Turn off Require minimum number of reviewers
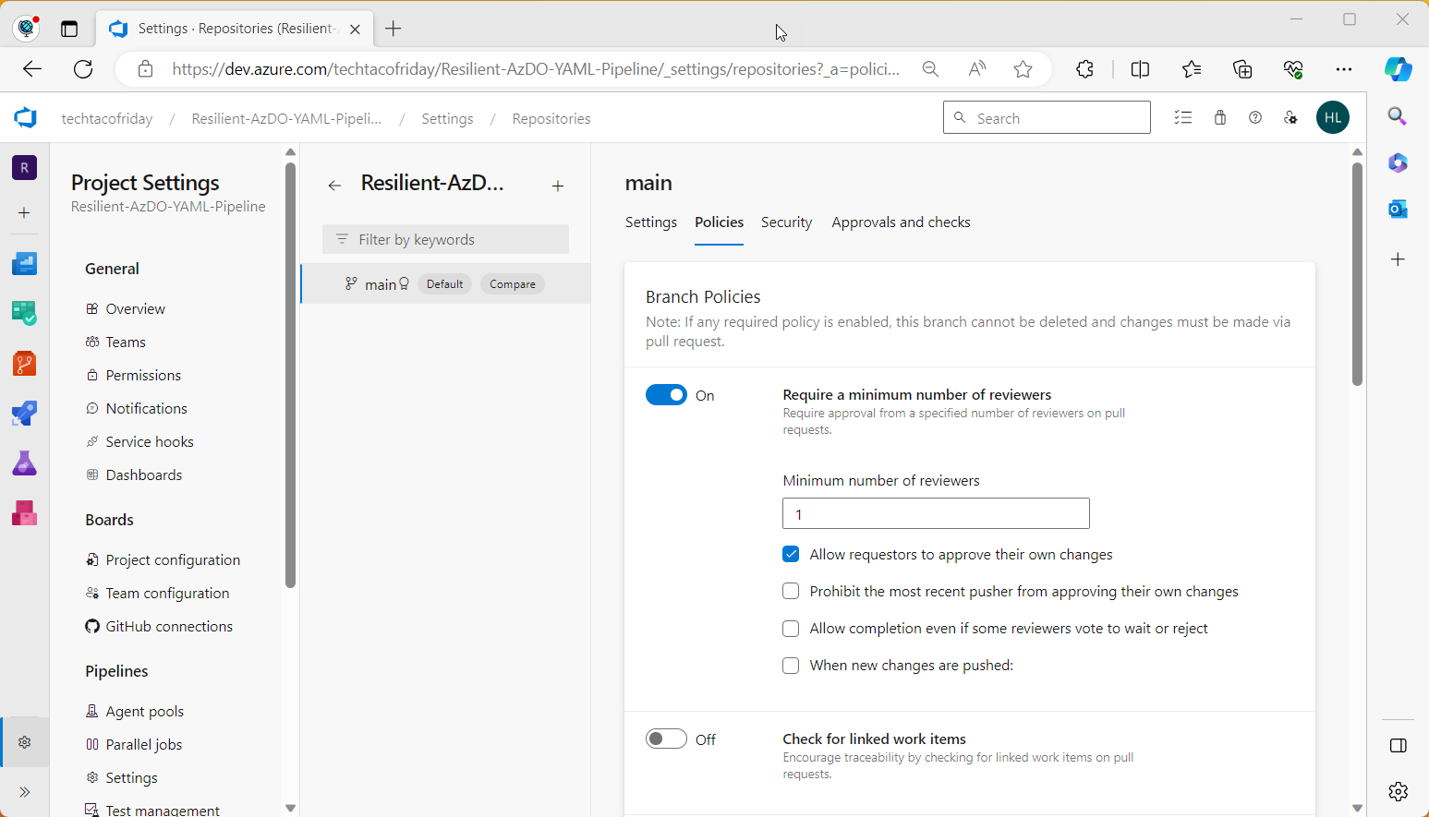The image size is (1429, 817). (x=666, y=395)
